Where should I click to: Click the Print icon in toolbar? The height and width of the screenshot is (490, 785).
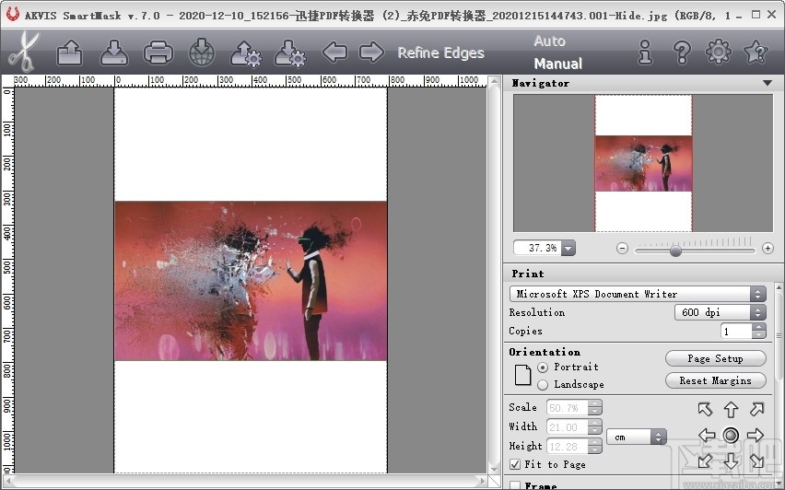point(158,53)
